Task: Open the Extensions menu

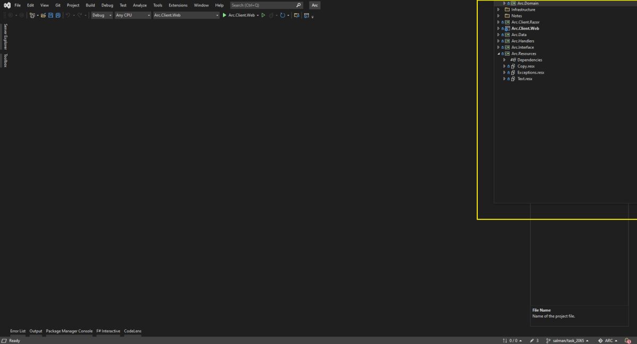Action: click(x=178, y=5)
